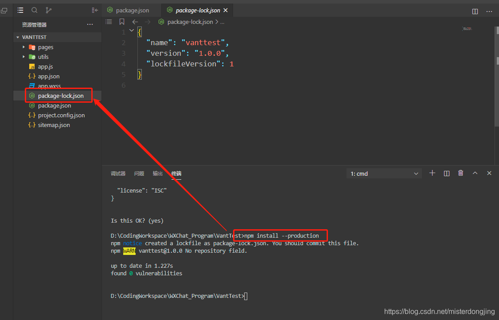The width and height of the screenshot is (499, 320).
Task: Go back with the left arrow icon
Action: pos(135,22)
